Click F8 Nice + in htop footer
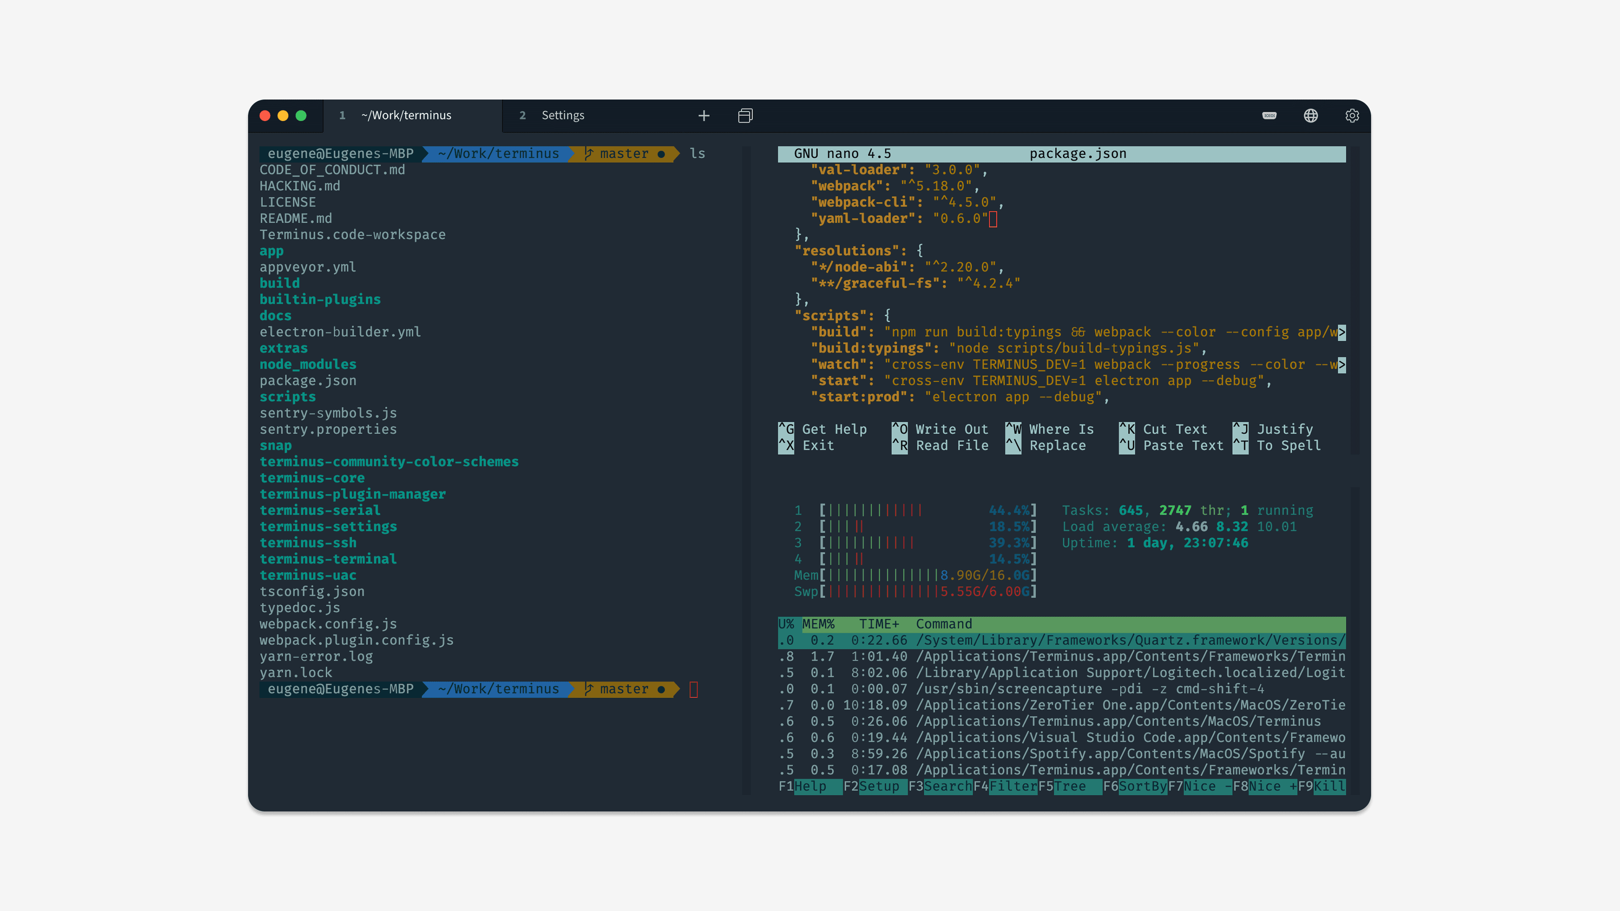The width and height of the screenshot is (1620, 911). point(1265,787)
